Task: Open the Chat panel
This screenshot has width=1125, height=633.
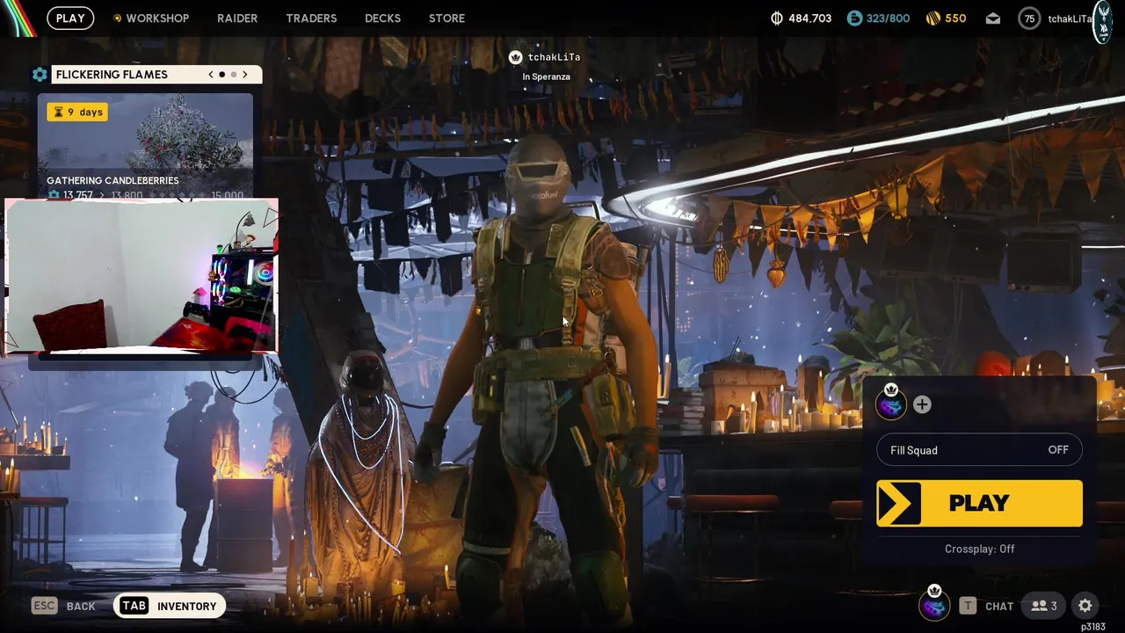Action: click(999, 606)
